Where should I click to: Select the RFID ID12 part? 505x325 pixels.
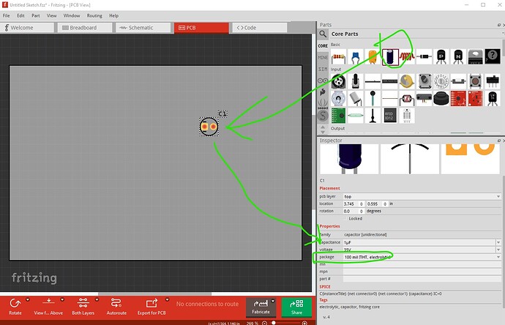click(x=389, y=116)
